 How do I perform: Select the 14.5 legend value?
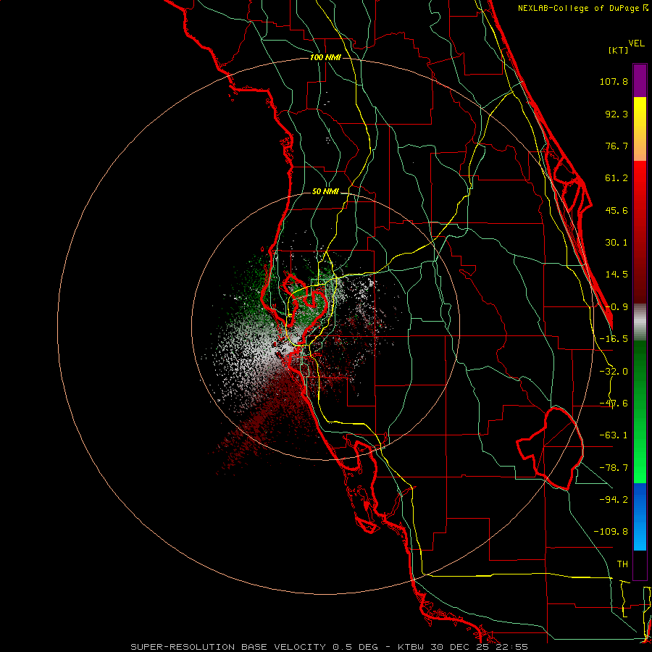[x=617, y=275]
